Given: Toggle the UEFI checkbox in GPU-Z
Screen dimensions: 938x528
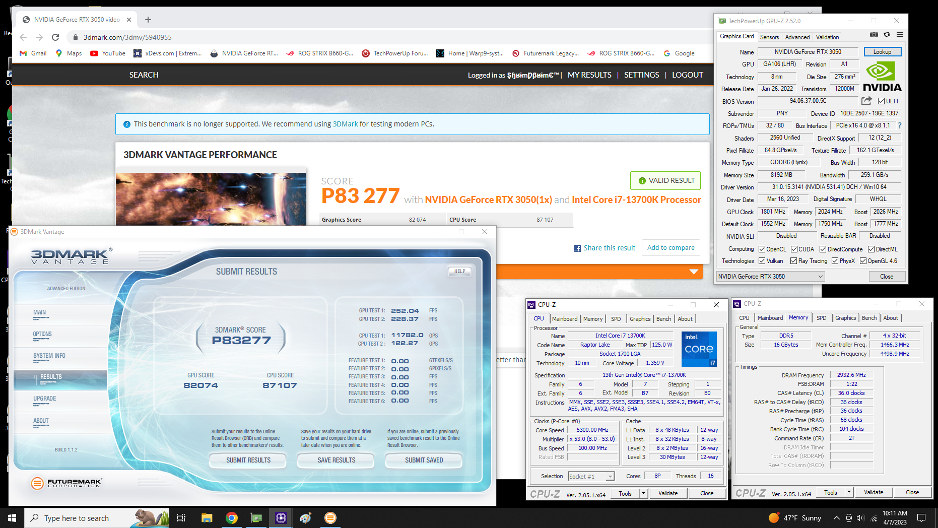Looking at the screenshot, I should point(882,101).
